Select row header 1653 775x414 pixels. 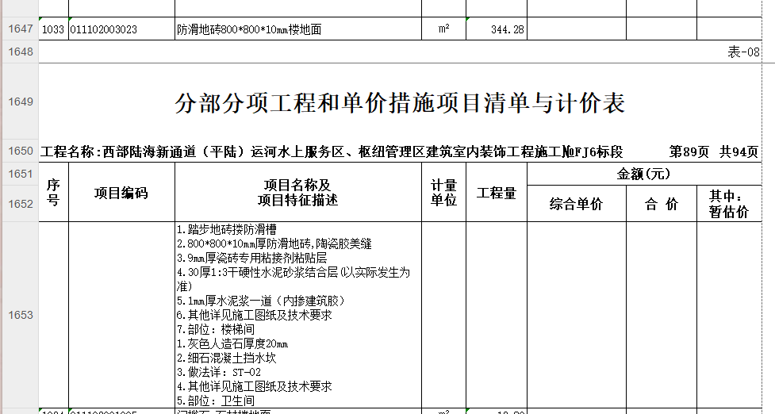(x=20, y=315)
